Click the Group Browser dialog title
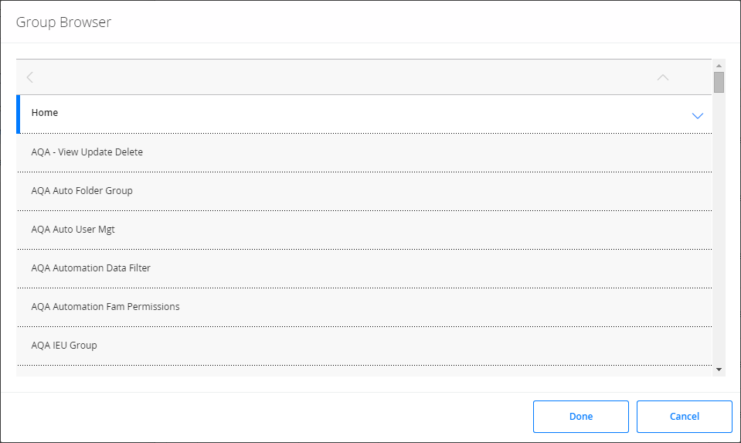Viewport: 741px width, 443px height. [x=64, y=22]
